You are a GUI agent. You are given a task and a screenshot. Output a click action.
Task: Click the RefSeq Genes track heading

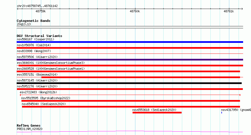pyautogui.click(x=28, y=125)
